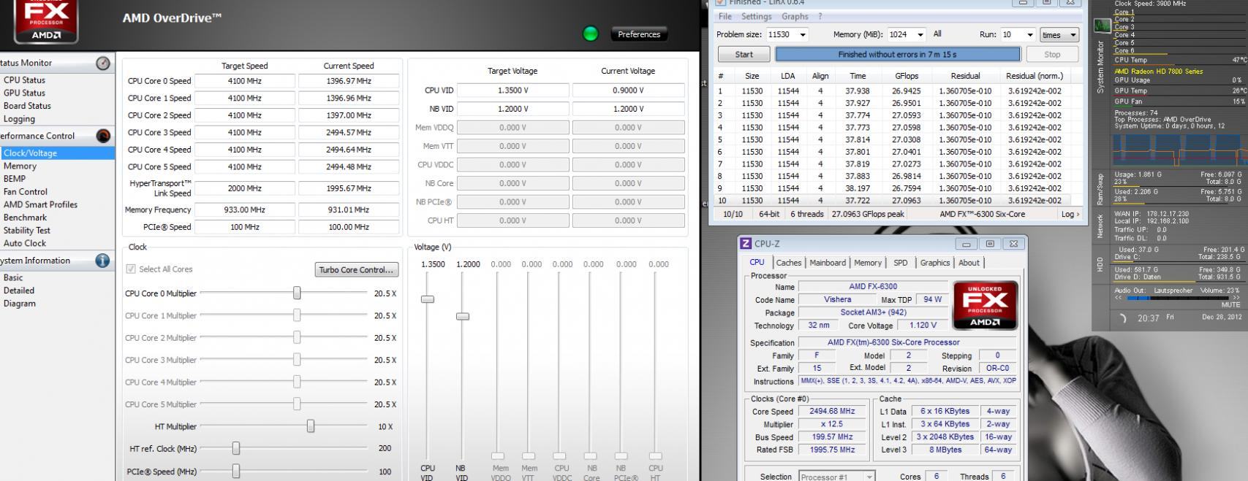Select Stability Test in the sidebar

coord(27,231)
